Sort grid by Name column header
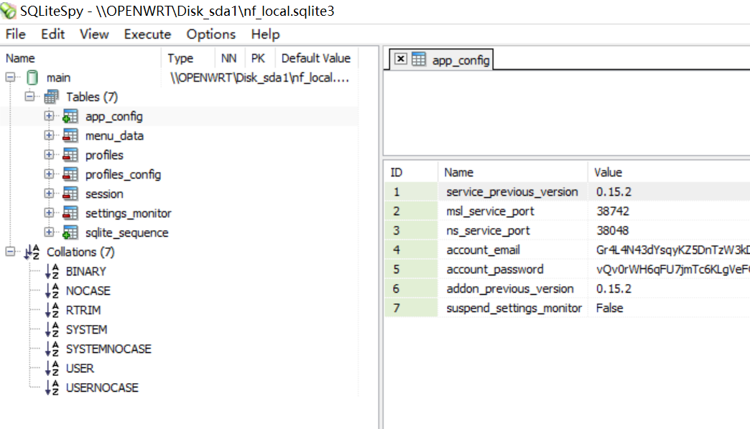Viewport: 750px width, 429px height. (x=512, y=172)
